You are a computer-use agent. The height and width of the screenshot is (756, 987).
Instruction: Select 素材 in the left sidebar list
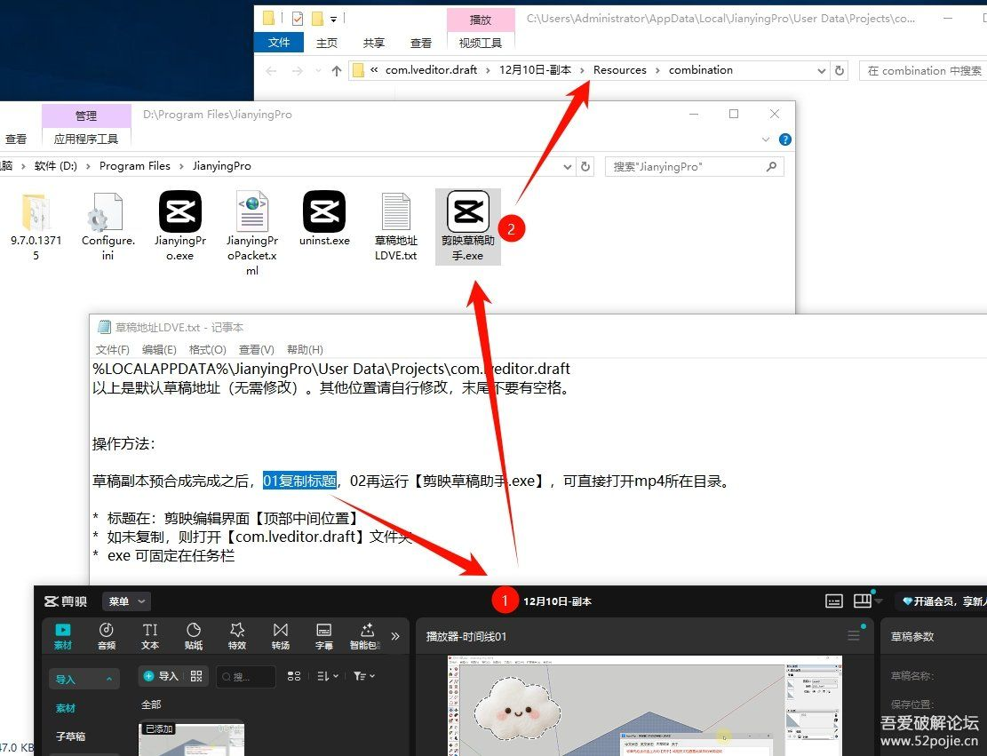tap(66, 708)
